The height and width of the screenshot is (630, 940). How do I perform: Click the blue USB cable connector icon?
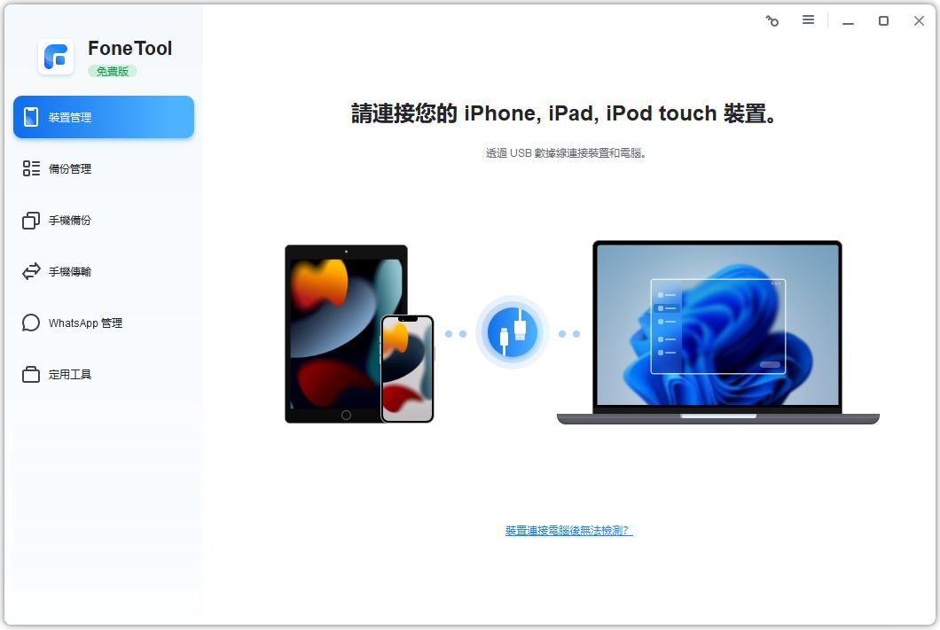[512, 332]
